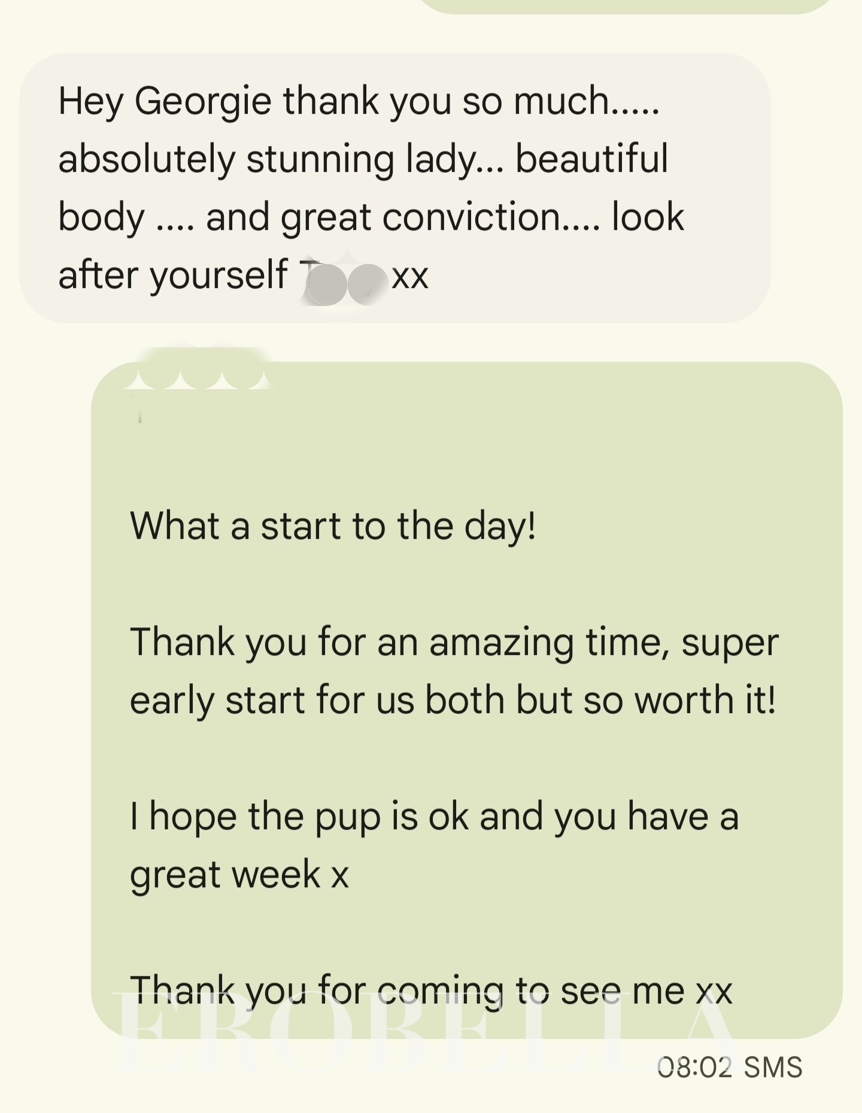Tap the blurred scalloped area atop the green bubble
This screenshot has height=1113, width=862.
click(x=198, y=372)
